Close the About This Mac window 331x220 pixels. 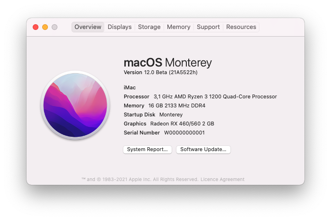coord(36,27)
